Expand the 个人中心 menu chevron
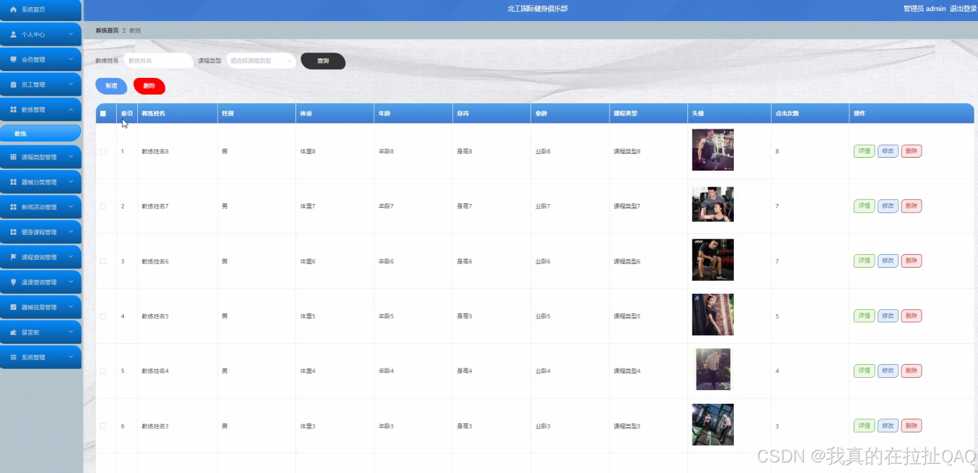Image resolution: width=978 pixels, height=473 pixels. [70, 34]
